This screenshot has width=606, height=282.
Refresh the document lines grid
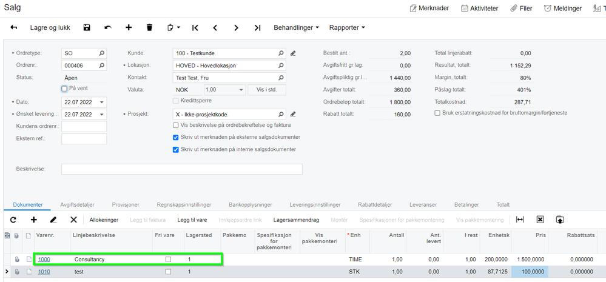click(x=13, y=220)
